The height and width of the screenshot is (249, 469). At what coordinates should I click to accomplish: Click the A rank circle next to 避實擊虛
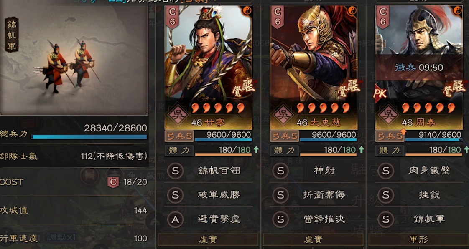click(x=175, y=219)
